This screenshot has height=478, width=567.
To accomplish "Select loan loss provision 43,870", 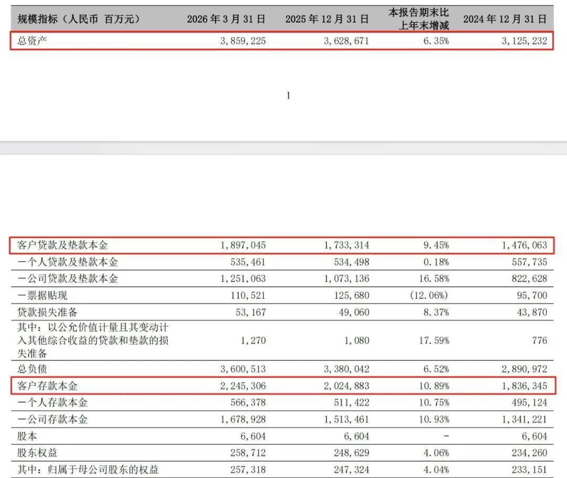I will point(532,312).
